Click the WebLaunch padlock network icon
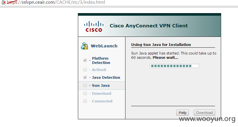Screen dimensions: 238x127 [84, 46]
